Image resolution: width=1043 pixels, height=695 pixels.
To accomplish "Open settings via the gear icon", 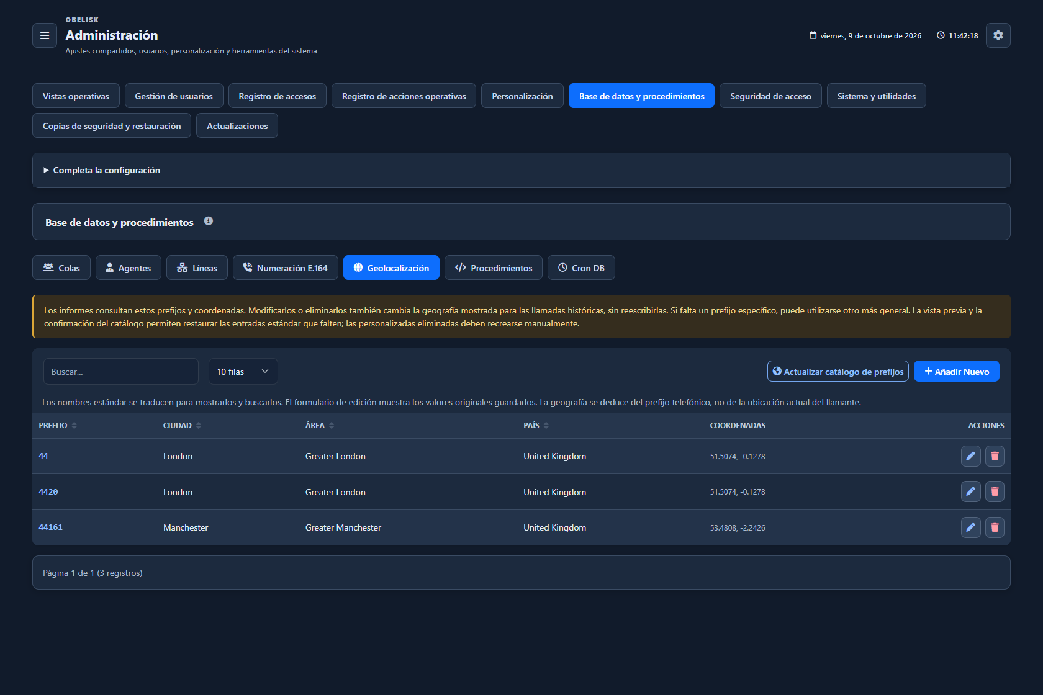I will pyautogui.click(x=998, y=35).
